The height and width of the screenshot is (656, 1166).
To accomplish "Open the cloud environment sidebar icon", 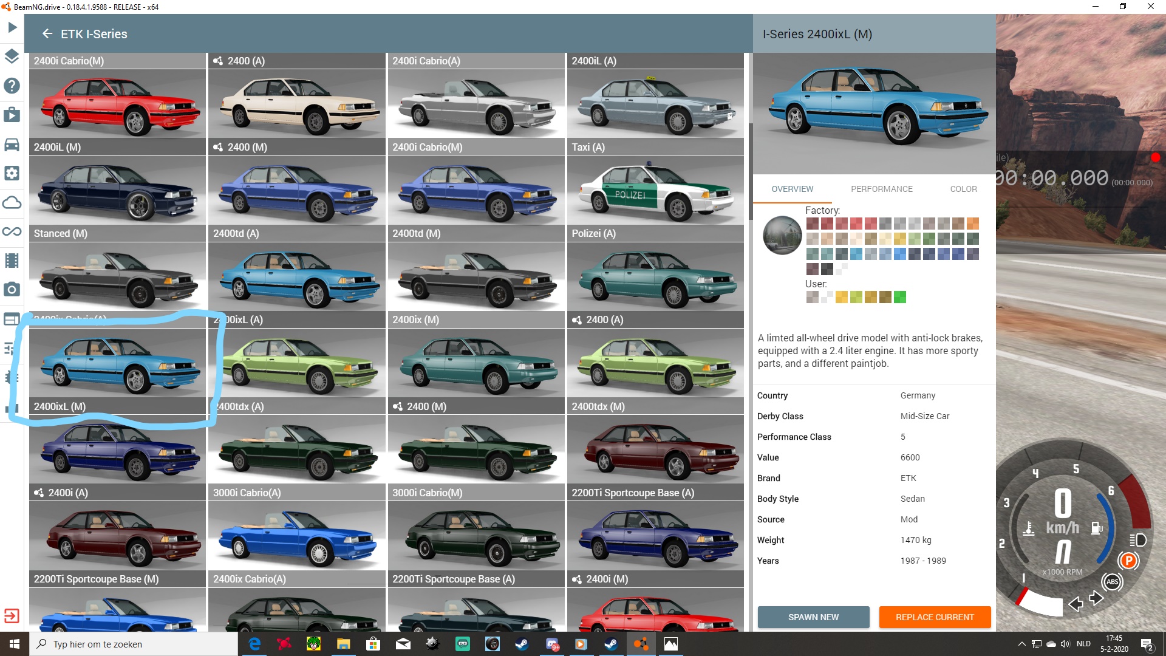I will pos(12,202).
